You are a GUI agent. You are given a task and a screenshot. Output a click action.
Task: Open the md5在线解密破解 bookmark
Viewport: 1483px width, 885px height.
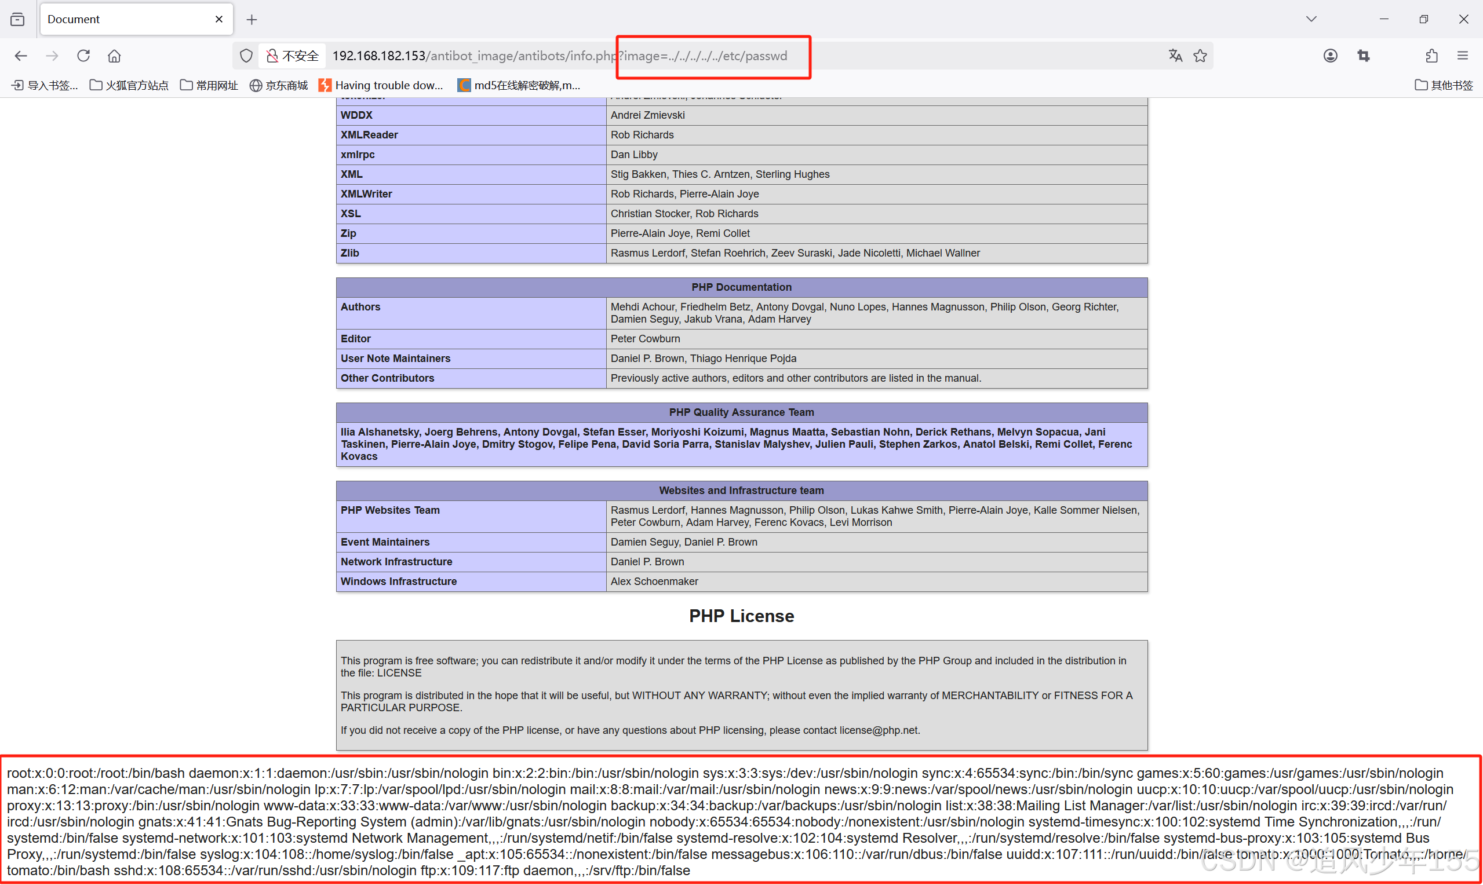click(x=519, y=85)
